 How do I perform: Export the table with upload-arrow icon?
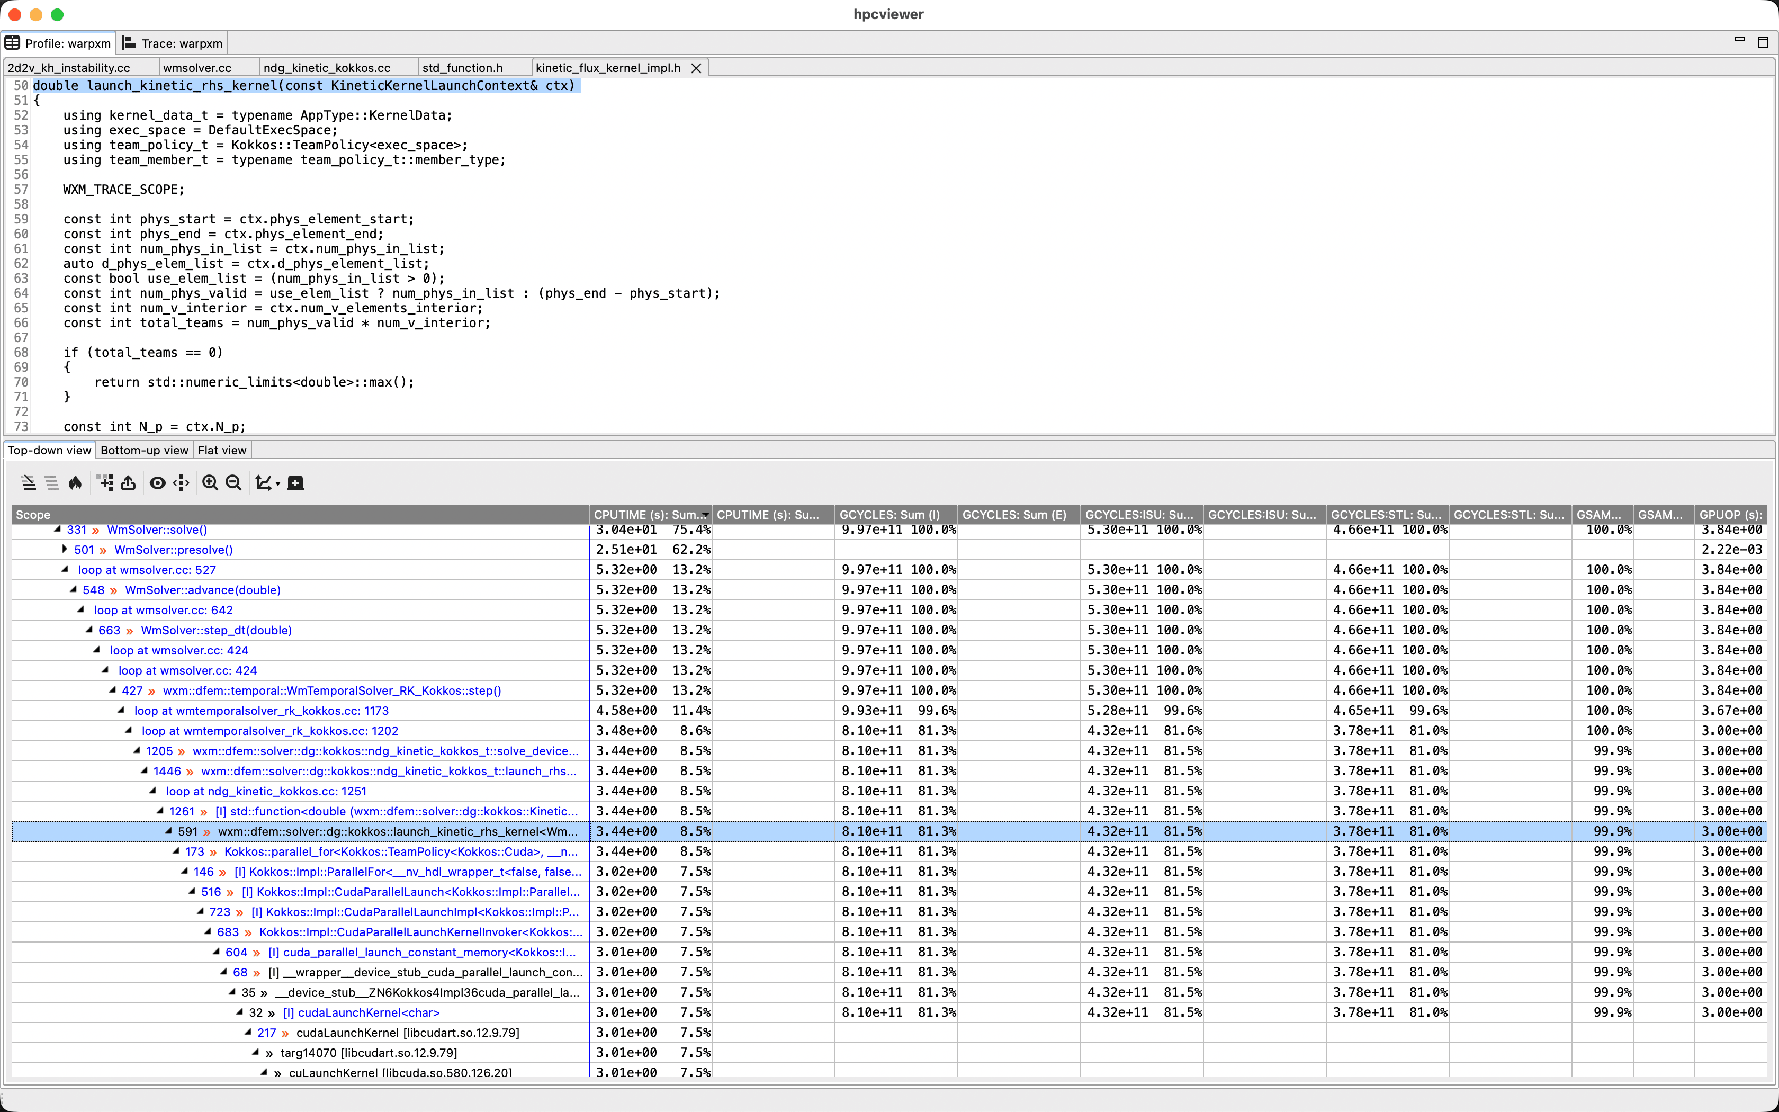pos(128,483)
